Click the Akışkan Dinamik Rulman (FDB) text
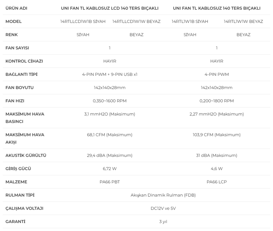 (163, 195)
